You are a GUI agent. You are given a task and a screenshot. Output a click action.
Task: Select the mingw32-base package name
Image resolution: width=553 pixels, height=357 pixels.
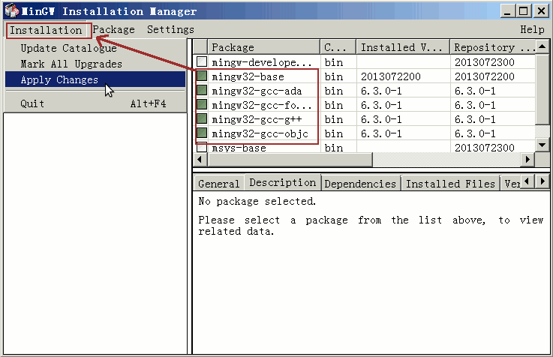(248, 76)
